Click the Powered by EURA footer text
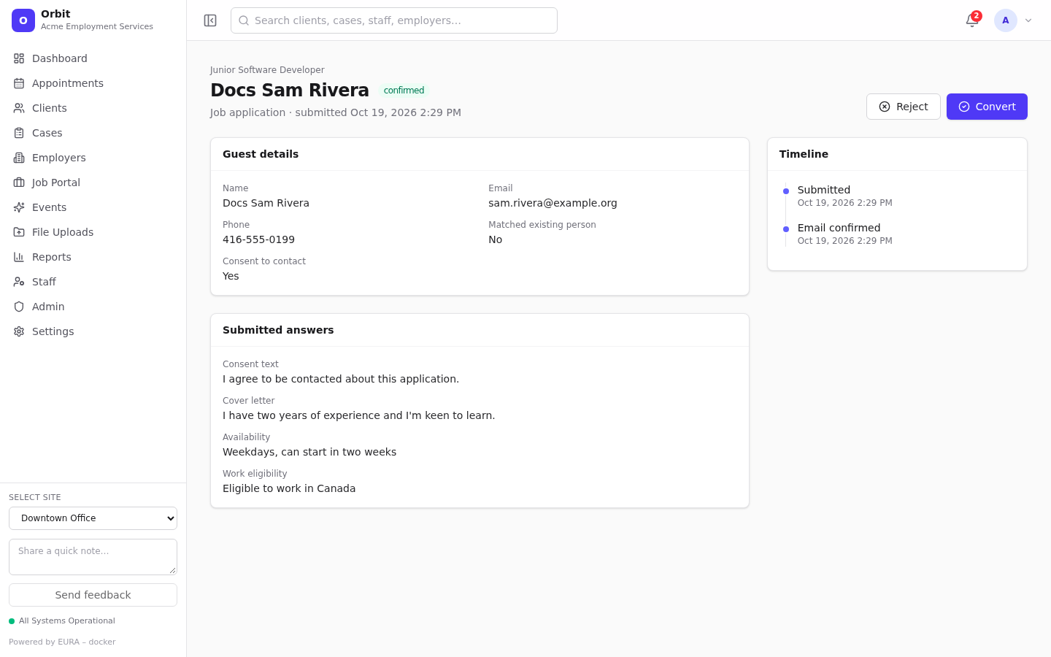The width and height of the screenshot is (1051, 657). 62,642
